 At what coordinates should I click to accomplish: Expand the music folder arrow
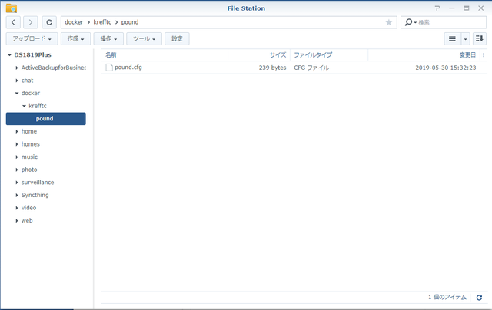coord(17,157)
